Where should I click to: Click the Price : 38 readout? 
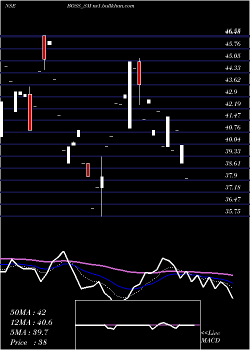[28, 342]
